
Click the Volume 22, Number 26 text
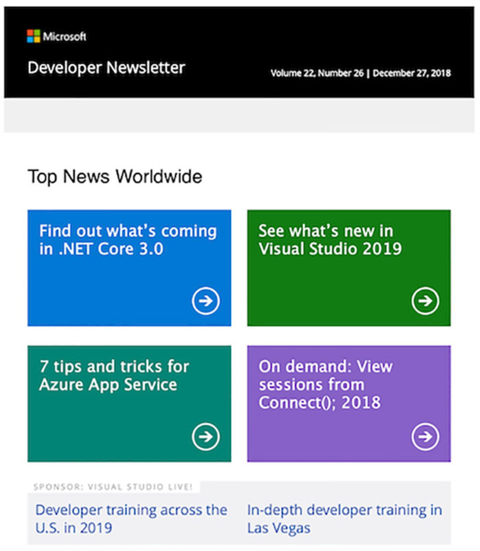[x=317, y=73]
